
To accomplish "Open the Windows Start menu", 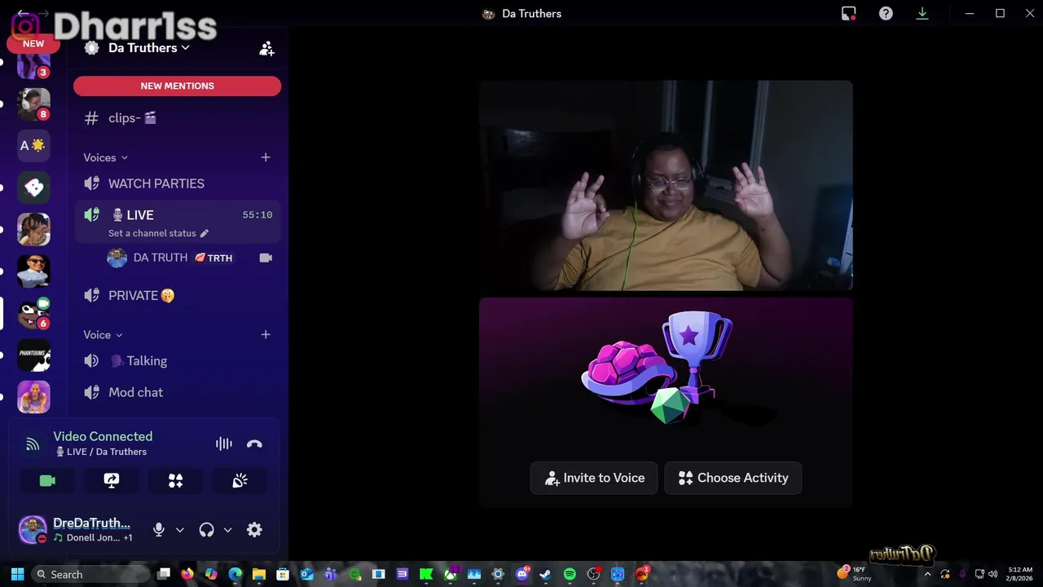I will coord(17,574).
